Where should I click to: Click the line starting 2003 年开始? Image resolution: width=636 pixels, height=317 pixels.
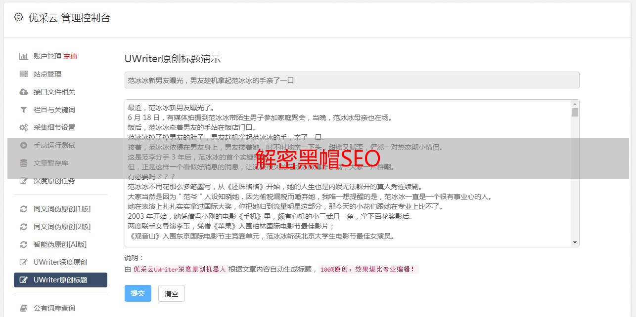(271, 216)
